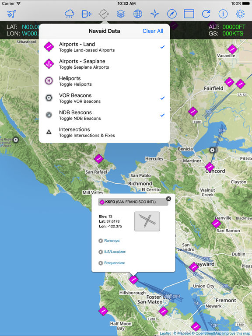252x336 pixels.
Task: Tap the airplane icon in the top toolbar
Action: 11,14
